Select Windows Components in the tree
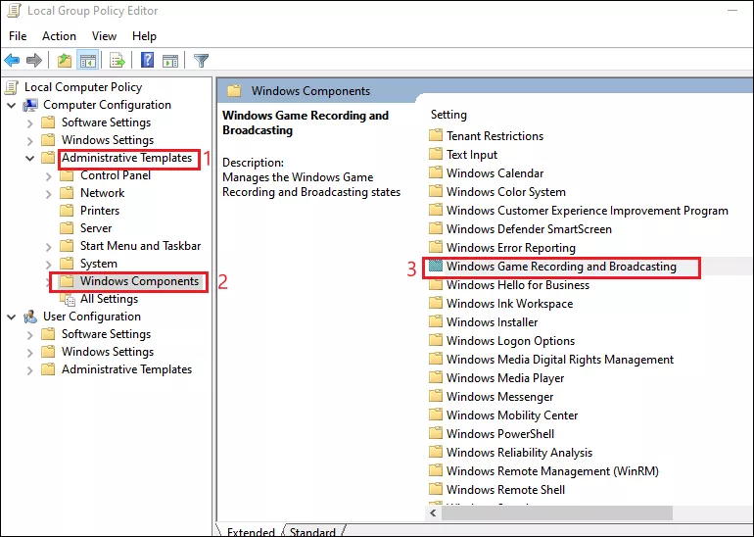Viewport: 754px width, 537px height. click(139, 281)
